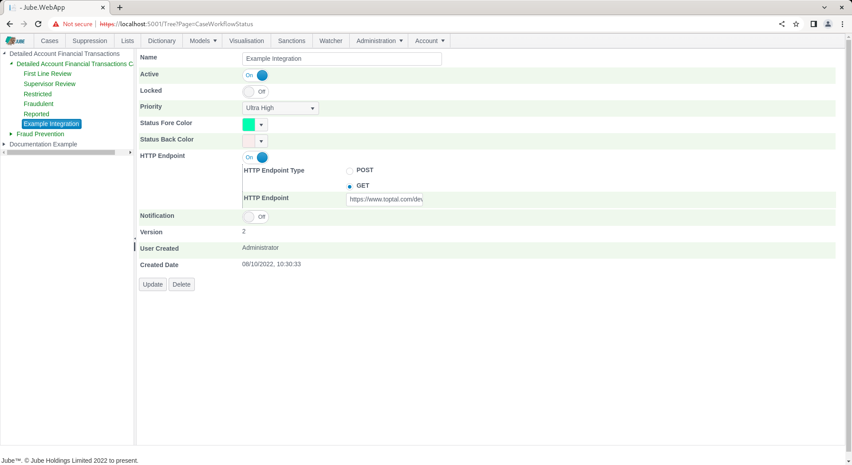
Task: Collapse Detailed Account Financial Transactions root node
Action: [x=4, y=53]
